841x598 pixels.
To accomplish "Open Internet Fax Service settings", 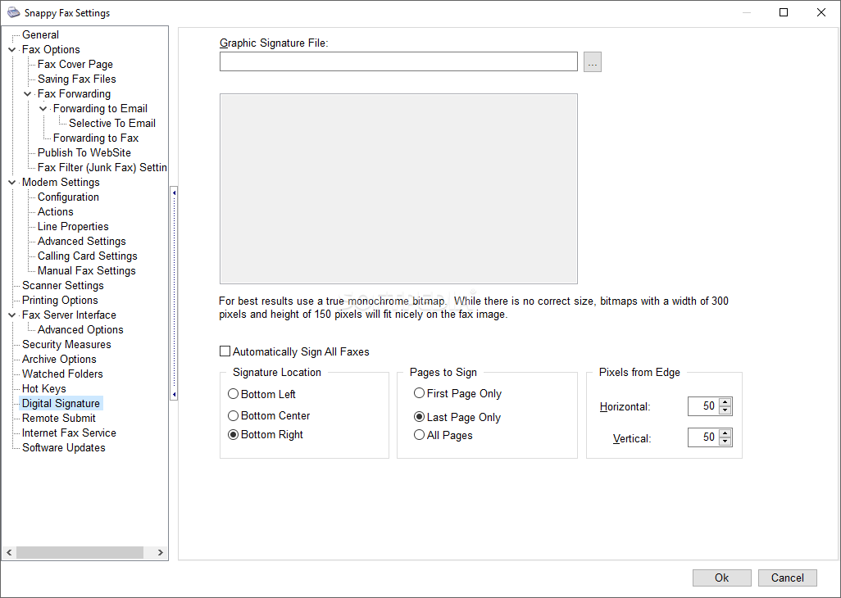I will point(69,433).
